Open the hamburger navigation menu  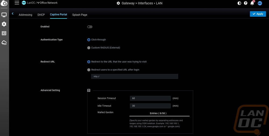(x=17, y=3)
